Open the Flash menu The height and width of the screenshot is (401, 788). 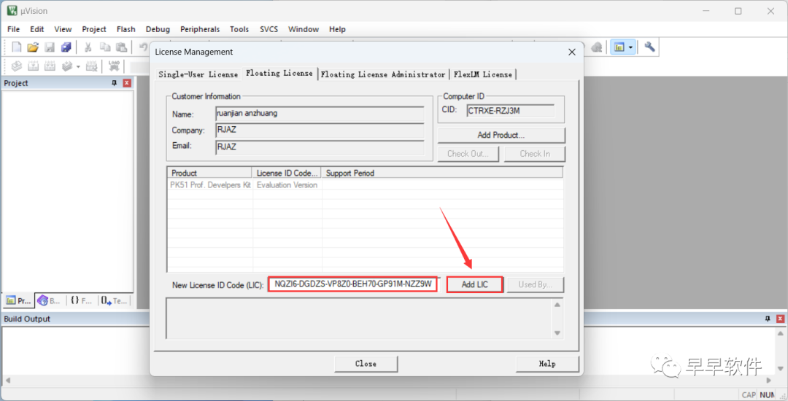click(125, 29)
